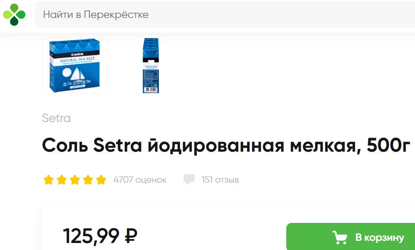Open the '151 отзыв' reviews link
Image resolution: width=415 pixels, height=250 pixels.
pyautogui.click(x=220, y=180)
